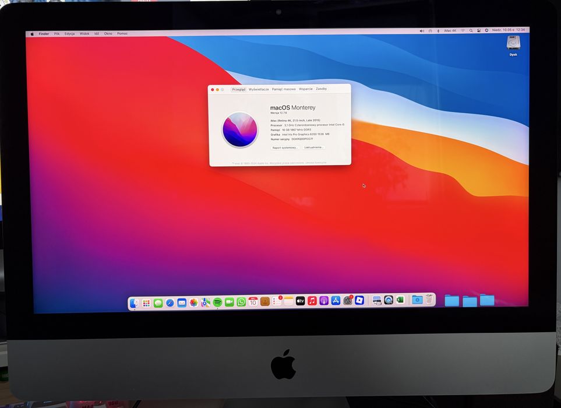The height and width of the screenshot is (408, 561).
Task: Click the Siri icon in menu bar
Action: pos(486,30)
